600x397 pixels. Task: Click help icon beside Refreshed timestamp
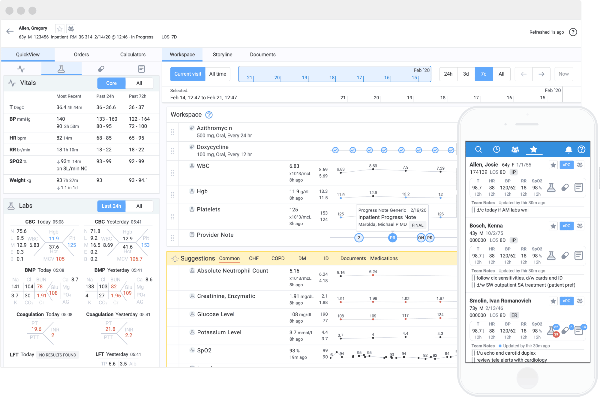[x=573, y=32]
